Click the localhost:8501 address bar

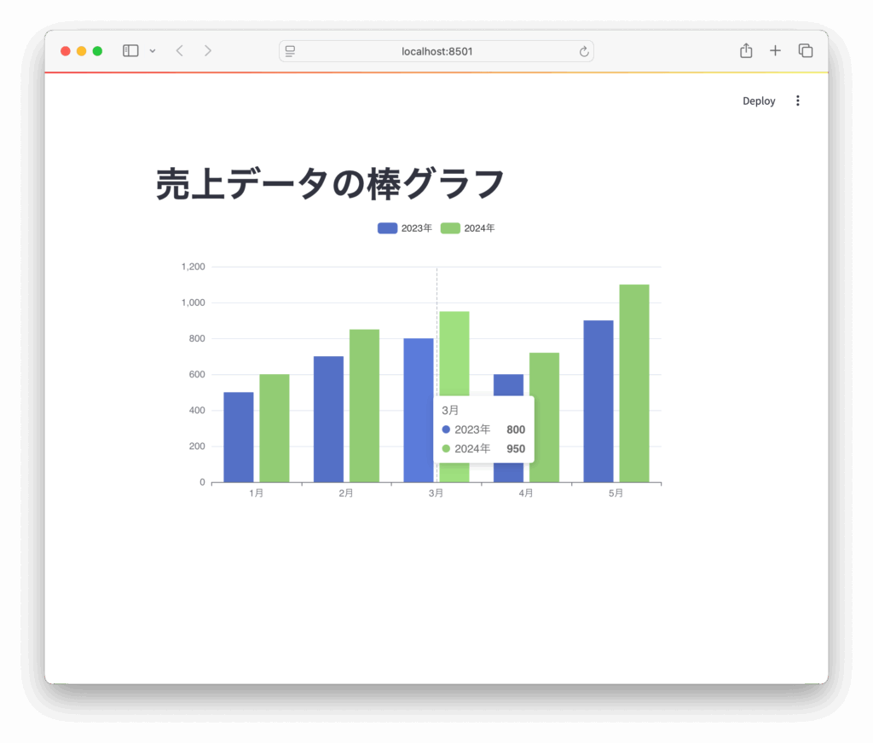pos(436,51)
